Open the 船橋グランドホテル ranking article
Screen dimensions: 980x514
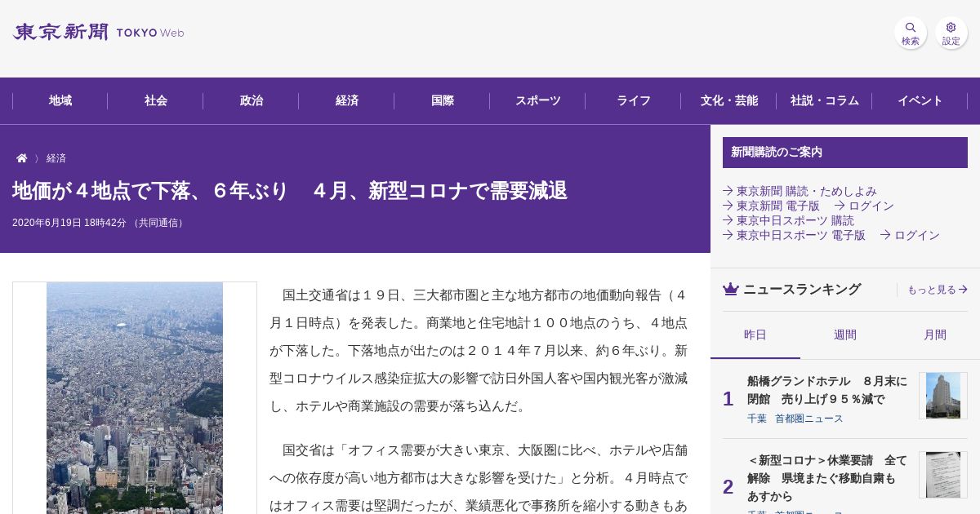point(827,390)
